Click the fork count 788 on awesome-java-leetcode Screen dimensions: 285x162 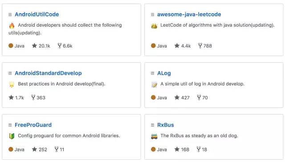pos(208,46)
